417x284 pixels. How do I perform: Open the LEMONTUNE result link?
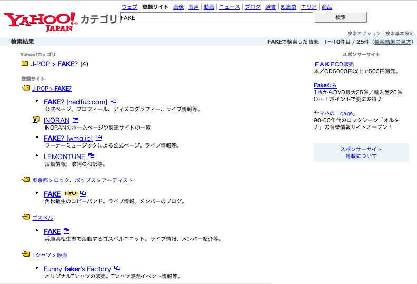click(64, 157)
